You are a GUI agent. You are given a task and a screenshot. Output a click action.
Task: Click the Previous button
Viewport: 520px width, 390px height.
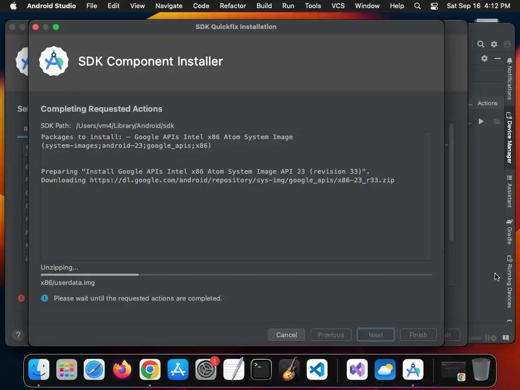331,335
